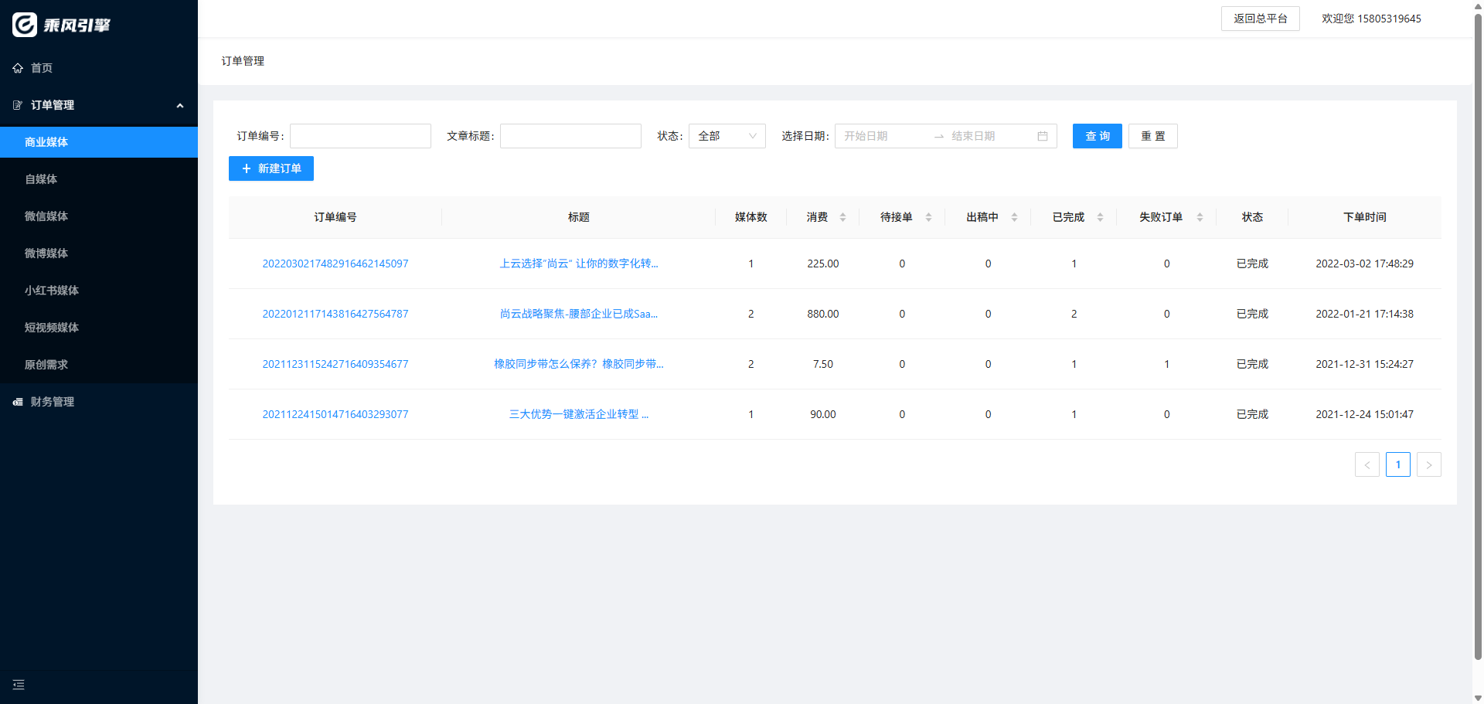Sort by 失败订单 column sort icon
1484x704 pixels.
(1200, 217)
